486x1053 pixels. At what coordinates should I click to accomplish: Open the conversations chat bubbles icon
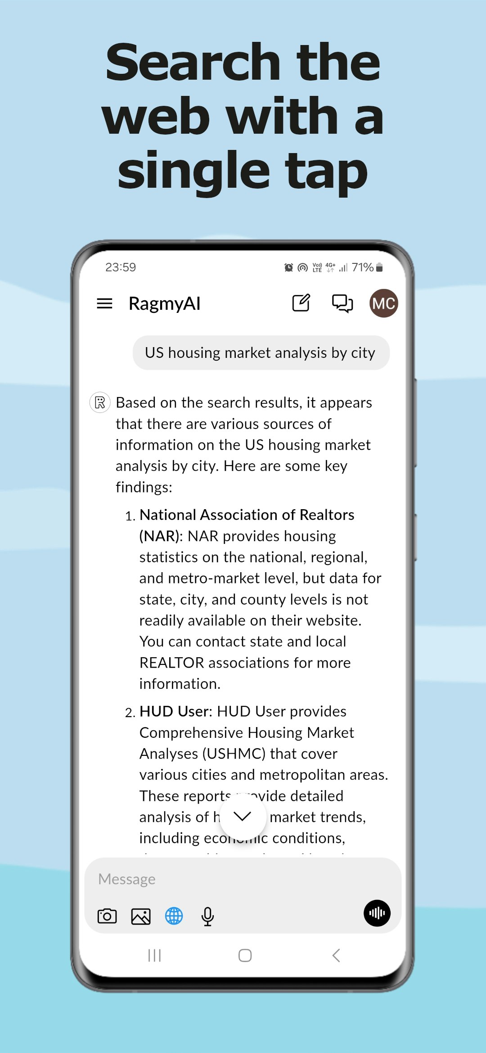tap(342, 303)
